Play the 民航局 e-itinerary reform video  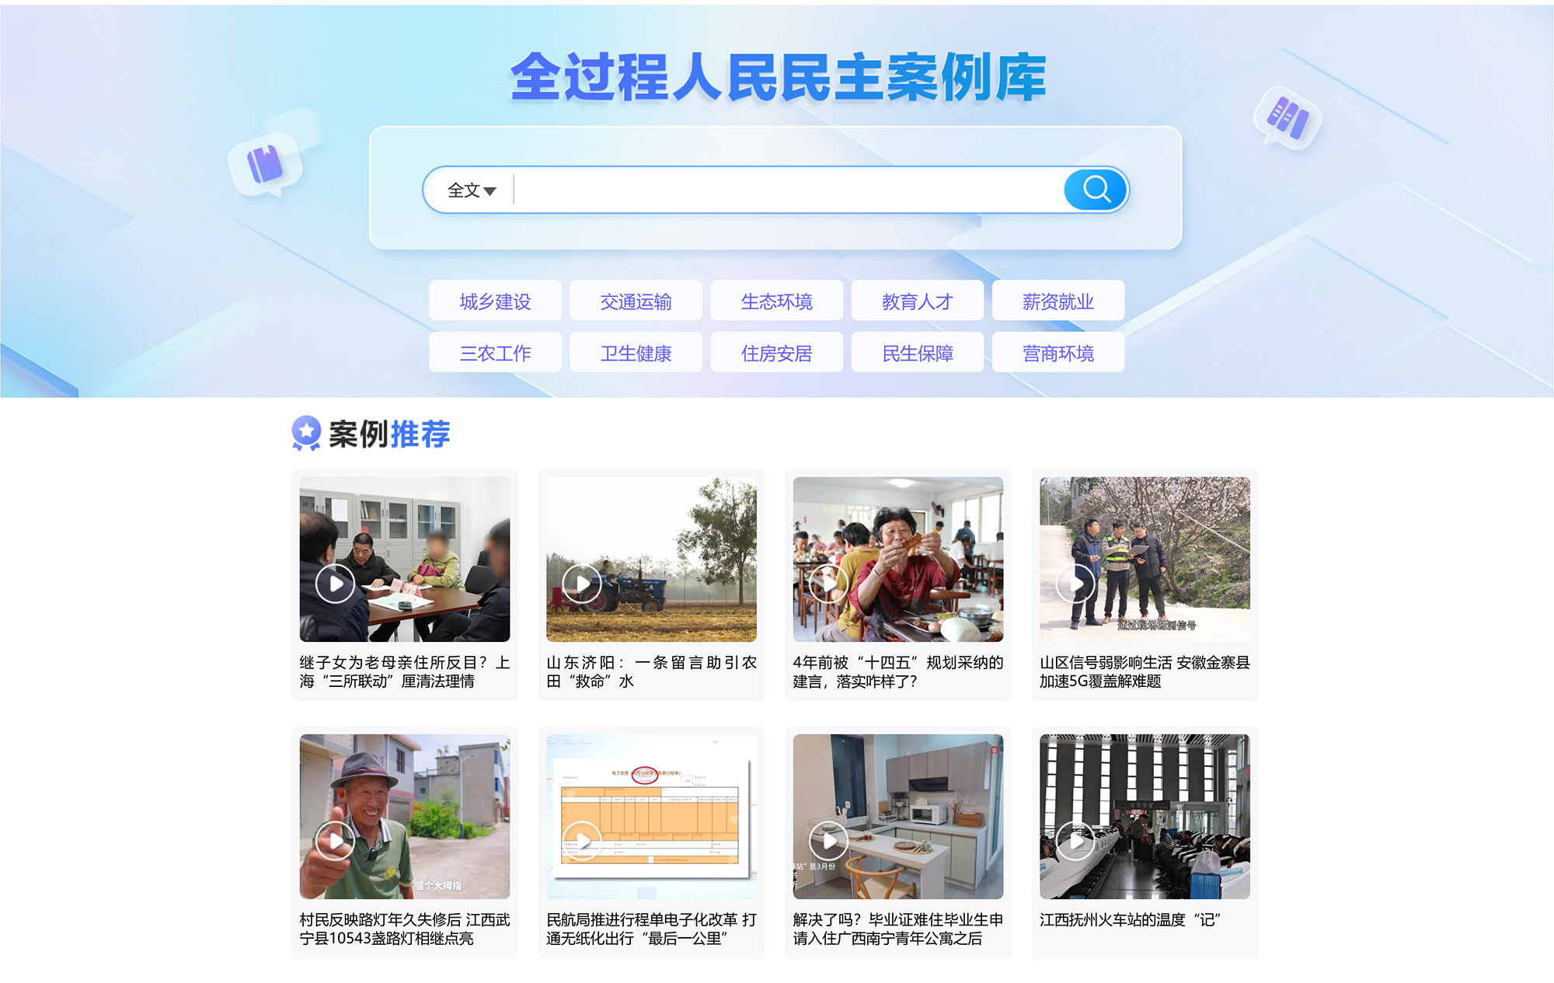tap(581, 841)
